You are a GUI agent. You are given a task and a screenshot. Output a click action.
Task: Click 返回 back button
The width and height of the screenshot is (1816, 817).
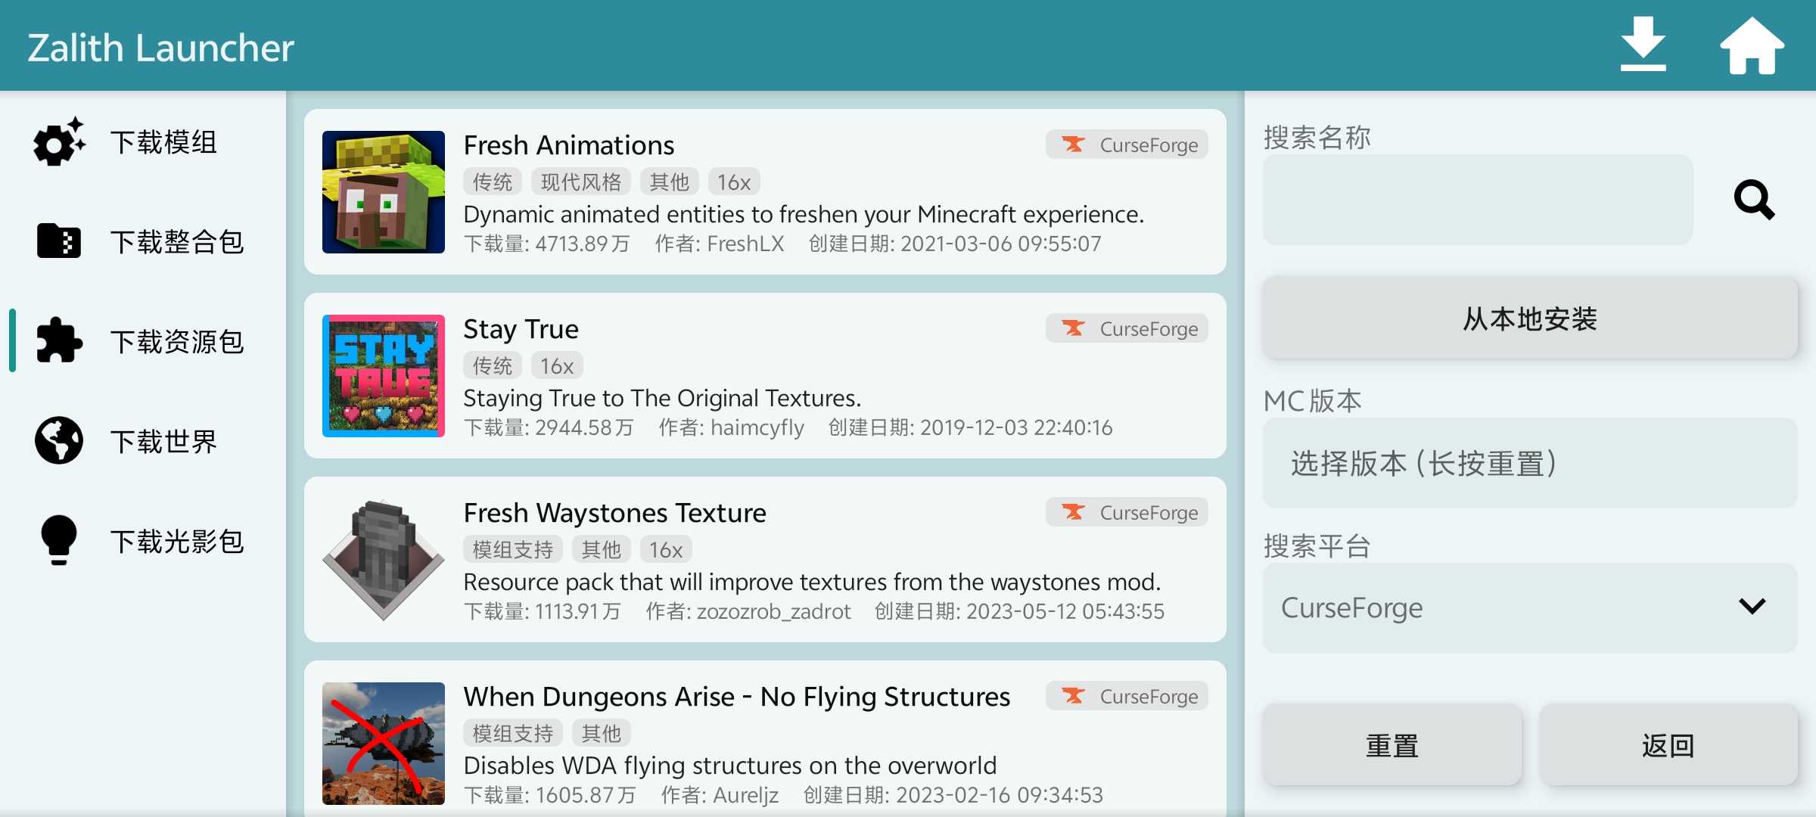coord(1668,745)
